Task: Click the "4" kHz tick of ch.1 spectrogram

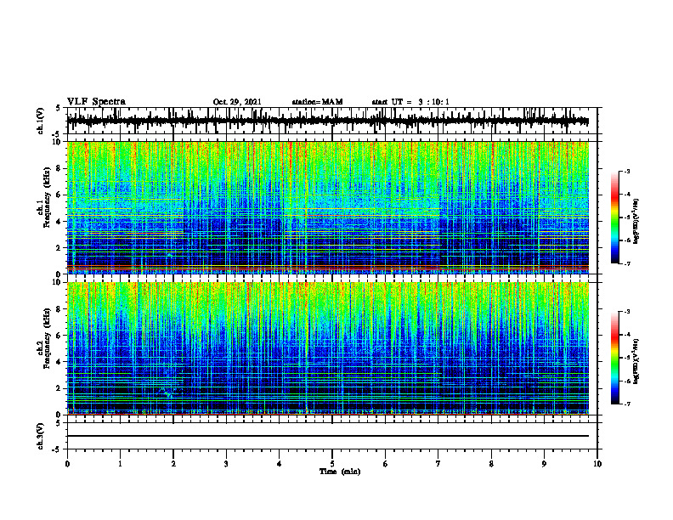Action: point(59,222)
